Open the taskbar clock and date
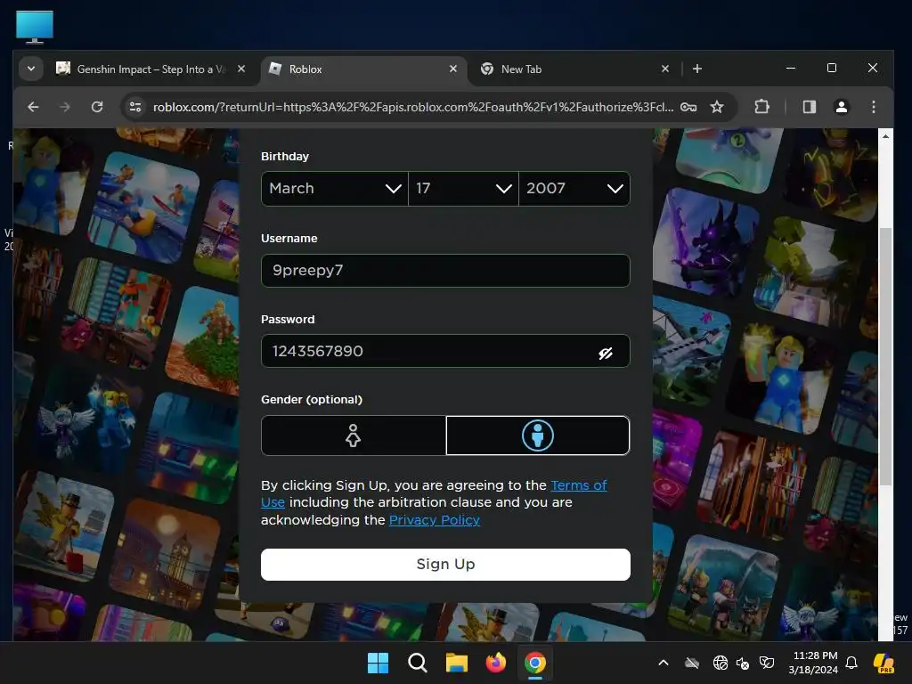The width and height of the screenshot is (912, 684). point(813,663)
